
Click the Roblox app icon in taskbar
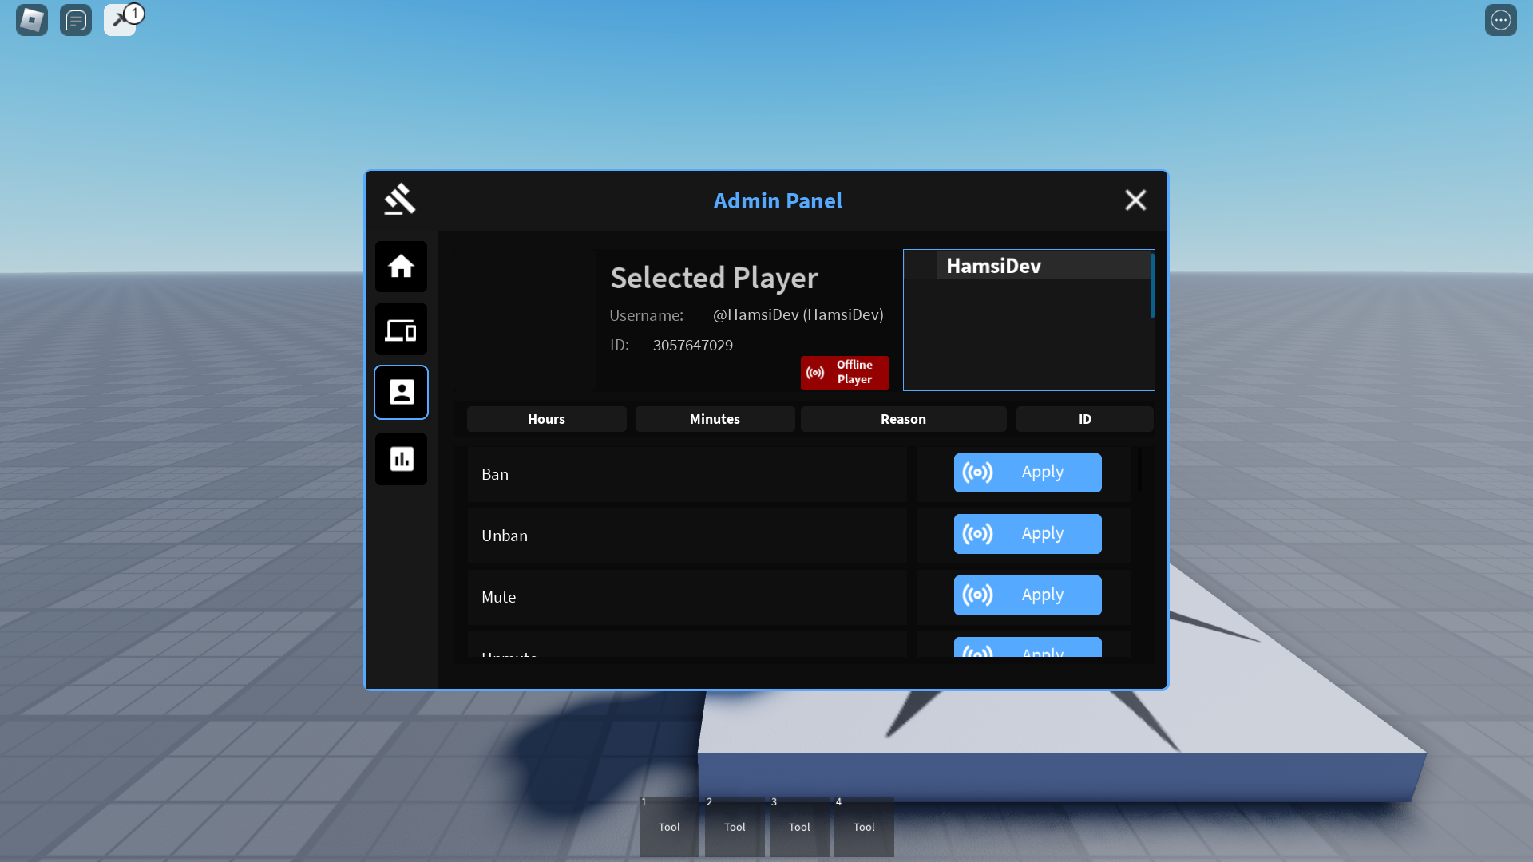32,20
